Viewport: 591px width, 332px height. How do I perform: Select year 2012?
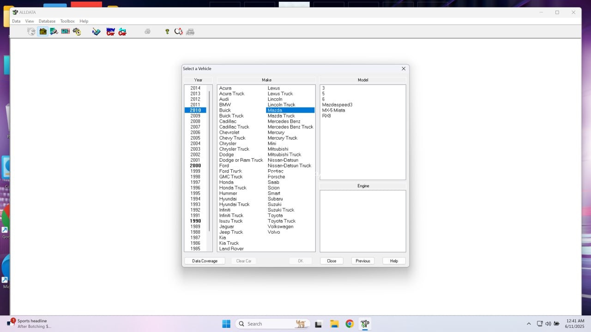coord(195,99)
